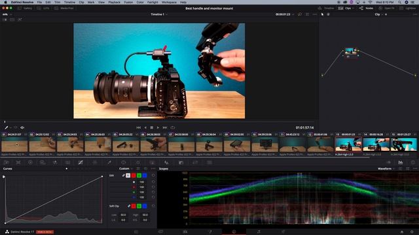419x235 pixels.
Task: Select the Curves palette icon
Action: (81, 163)
